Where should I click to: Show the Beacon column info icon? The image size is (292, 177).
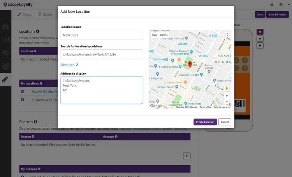pyautogui.click(x=33, y=137)
